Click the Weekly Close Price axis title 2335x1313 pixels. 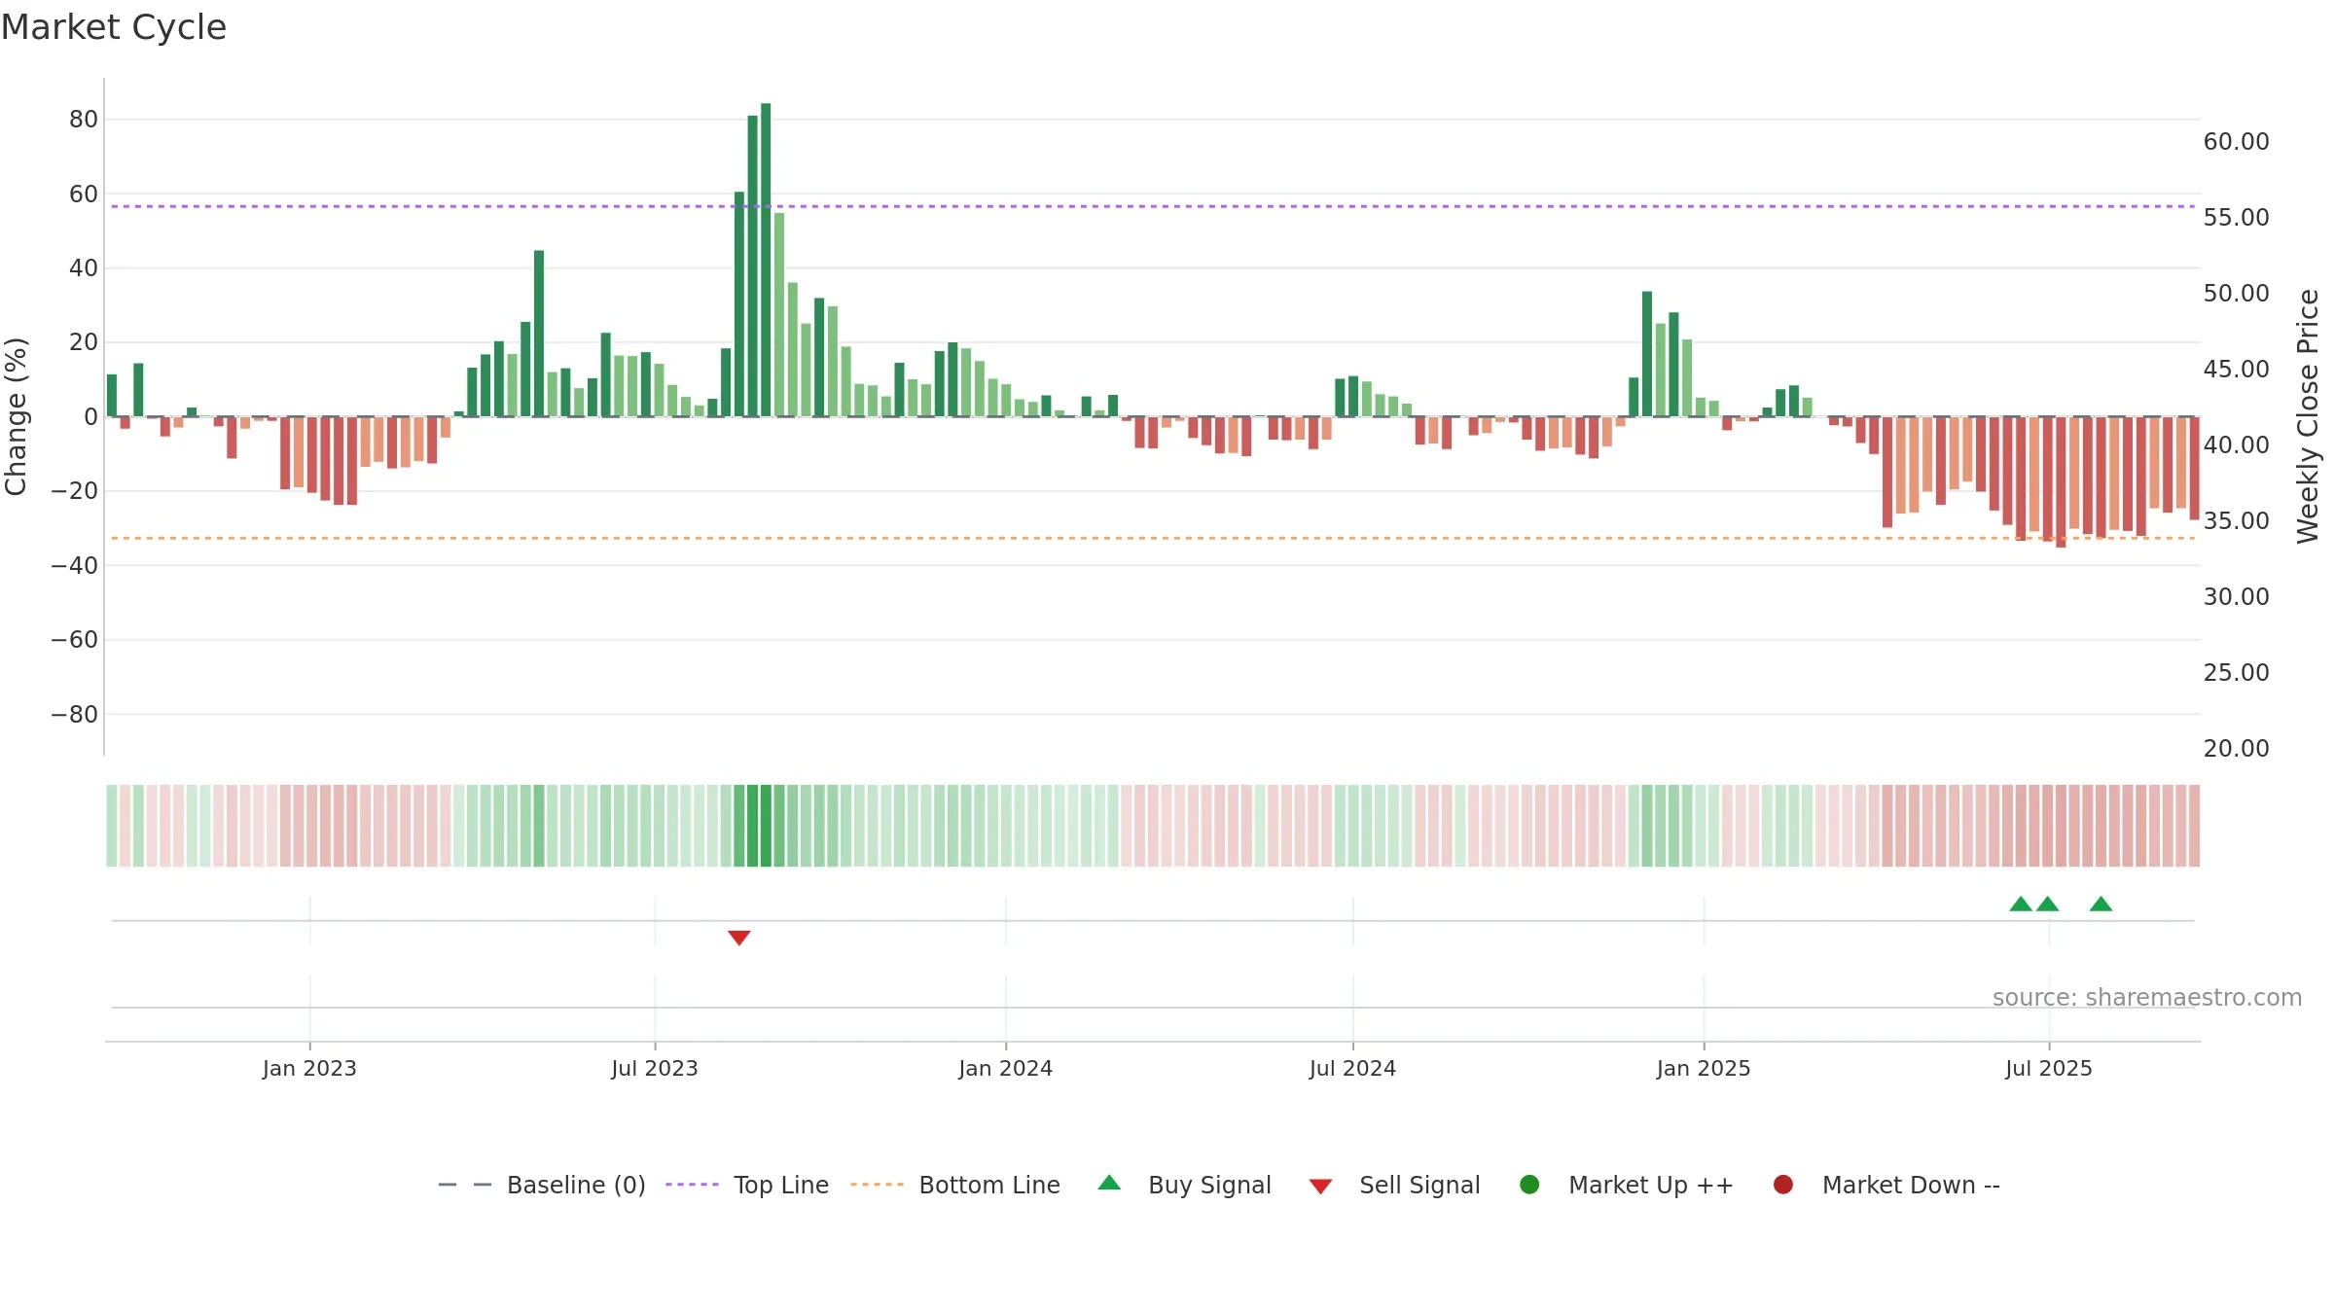pos(2308,416)
